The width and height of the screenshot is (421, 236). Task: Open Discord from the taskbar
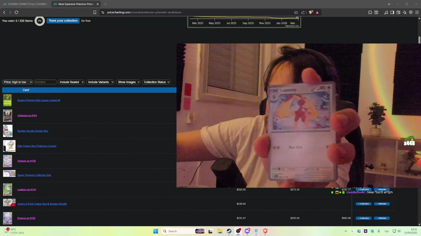[x=247, y=231]
